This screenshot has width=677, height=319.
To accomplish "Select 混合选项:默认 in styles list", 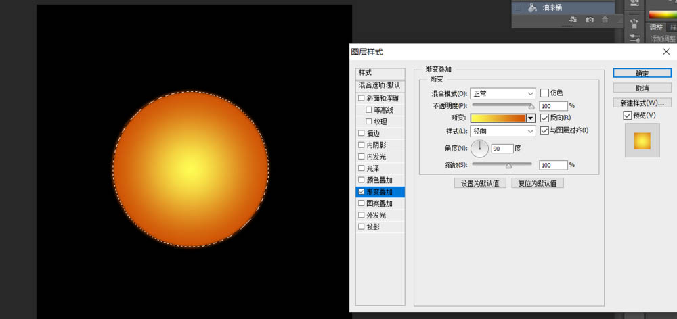I will (x=380, y=85).
